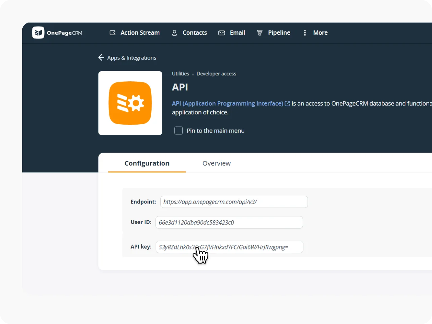Click the Action Stream flag icon

pos(113,33)
